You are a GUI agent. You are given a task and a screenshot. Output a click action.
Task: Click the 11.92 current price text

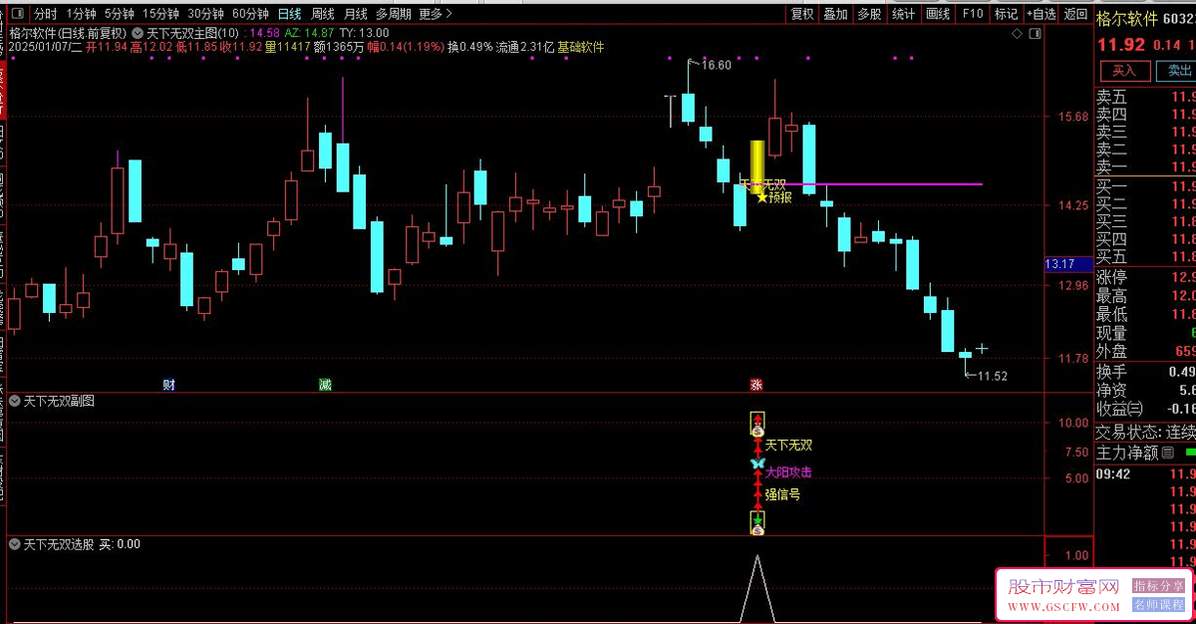(1121, 45)
